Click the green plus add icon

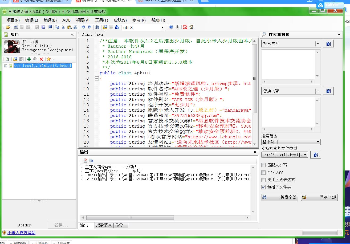[29, 59]
